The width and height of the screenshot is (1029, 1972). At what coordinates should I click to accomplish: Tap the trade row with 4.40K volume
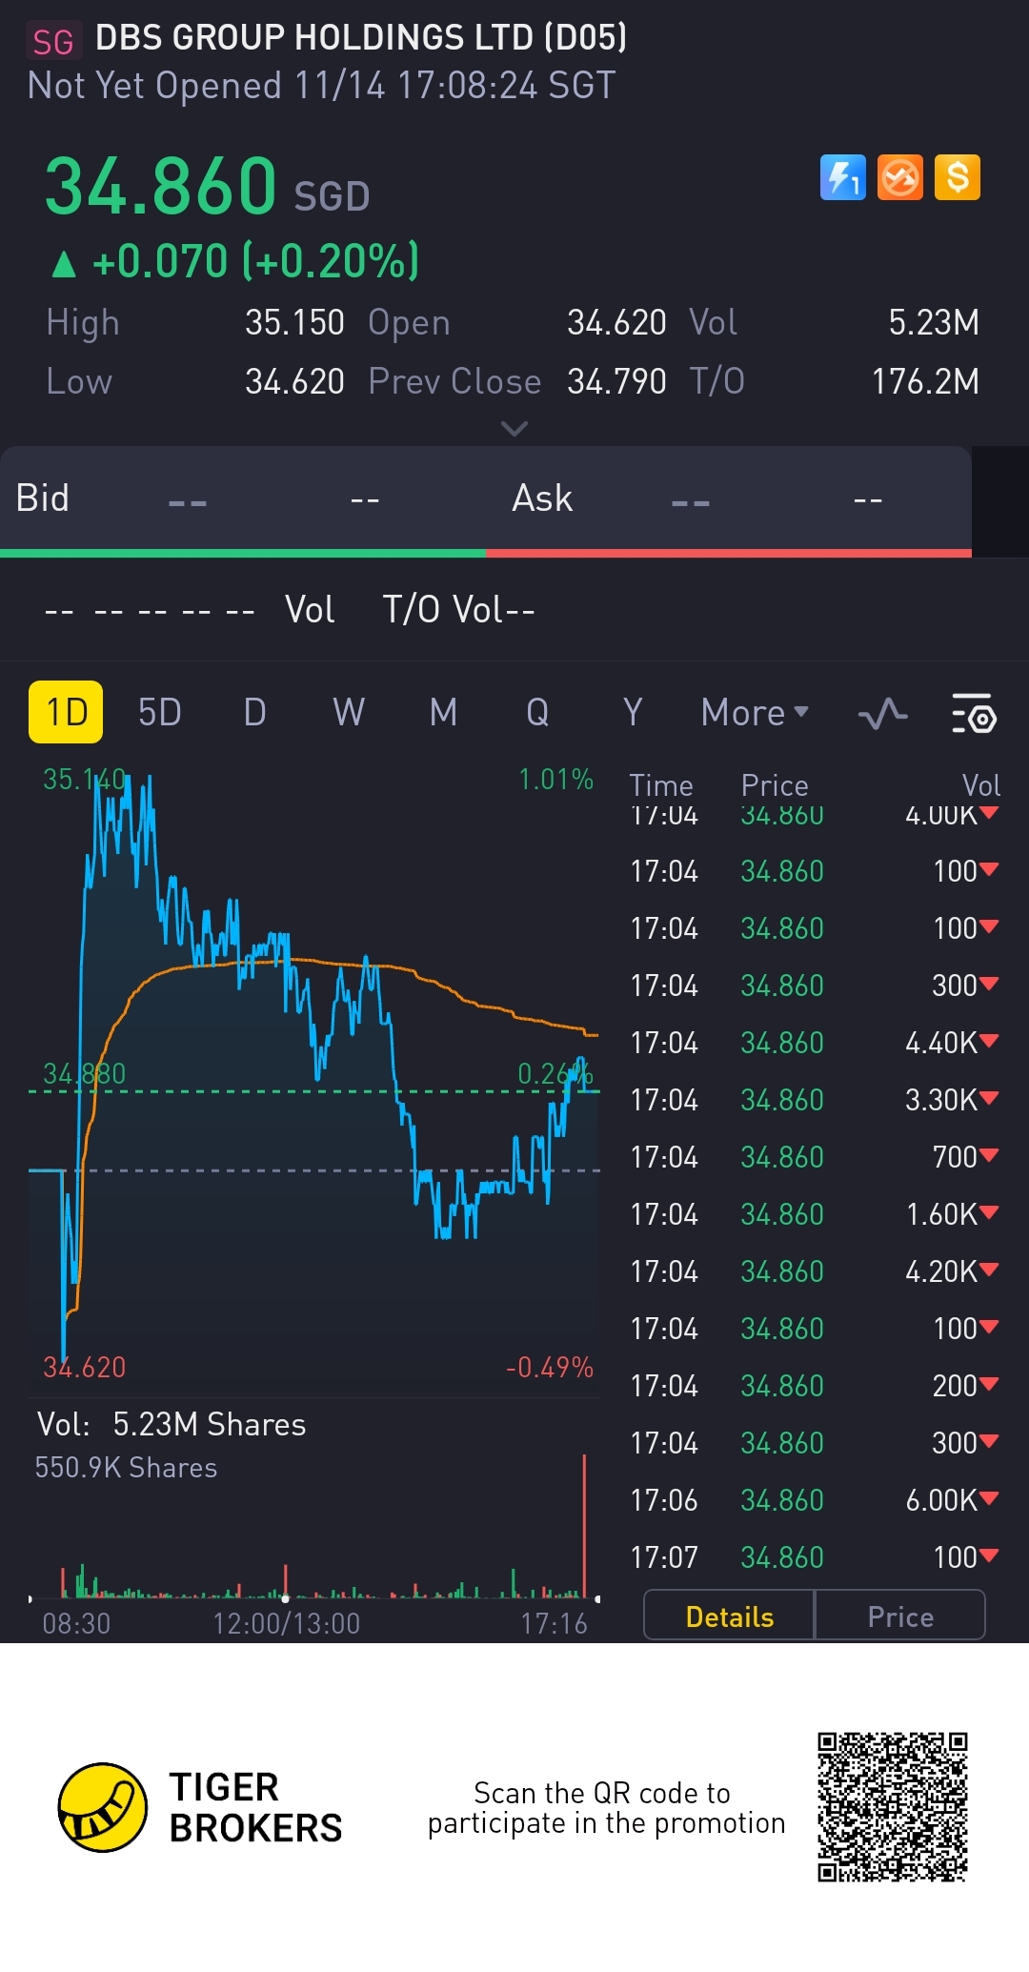[815, 1043]
